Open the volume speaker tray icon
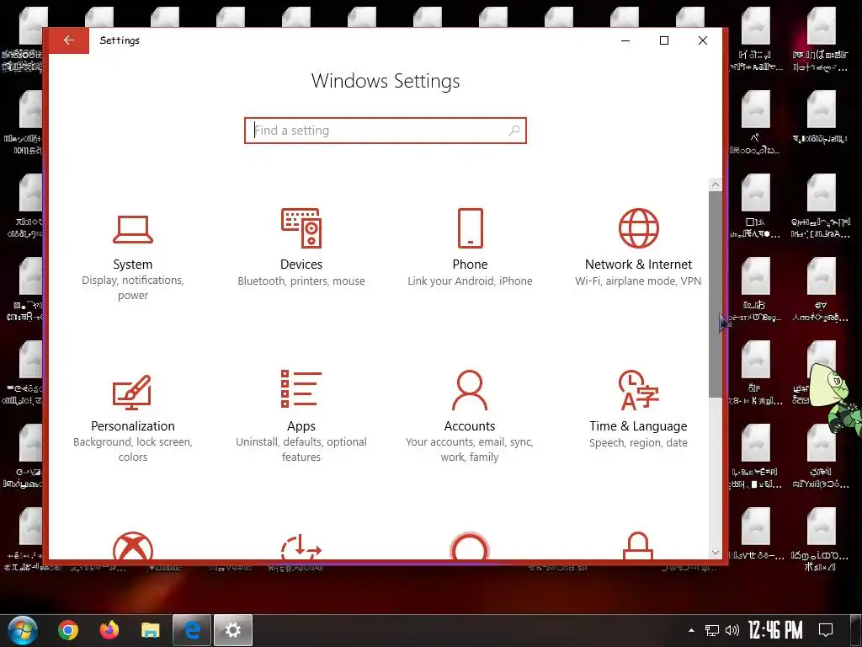The image size is (862, 647). pos(732,630)
